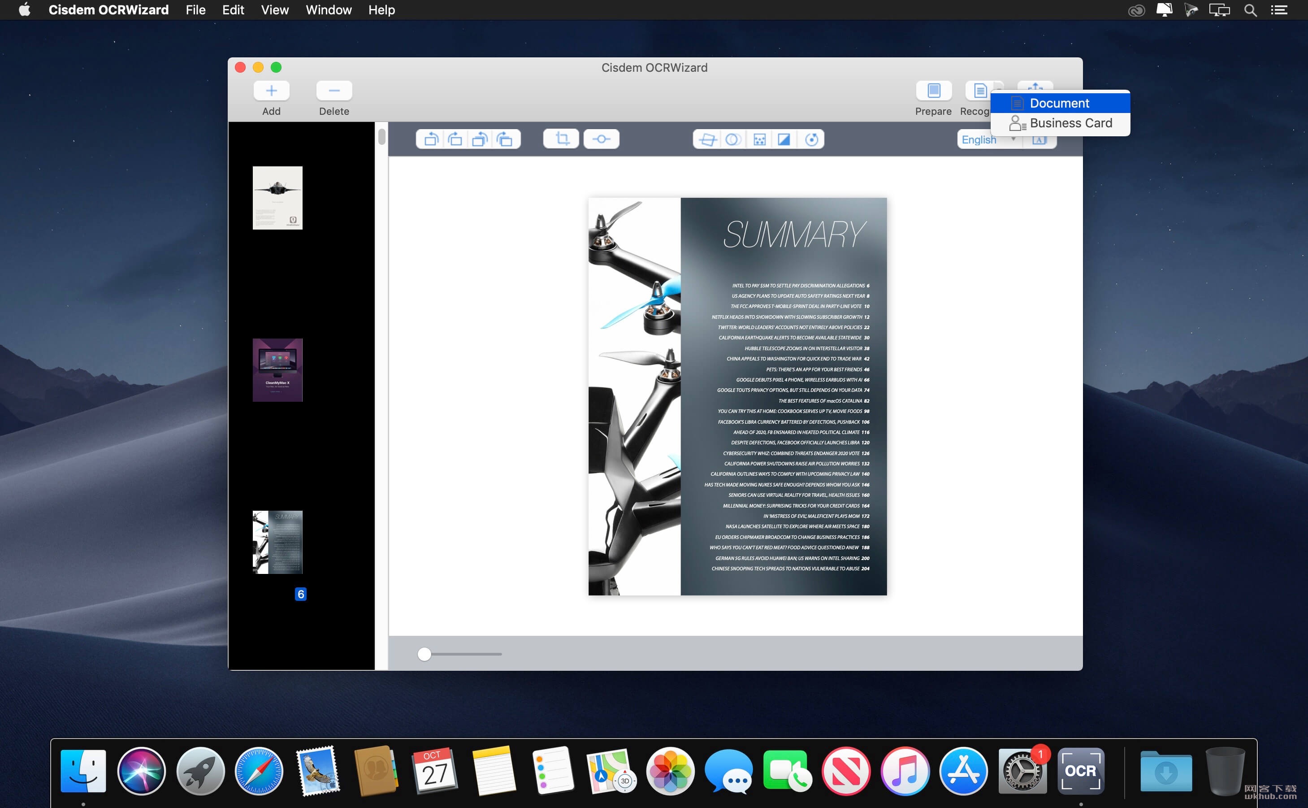Click the thumbnail panel scrollbar
This screenshot has height=808, width=1308.
click(x=381, y=136)
